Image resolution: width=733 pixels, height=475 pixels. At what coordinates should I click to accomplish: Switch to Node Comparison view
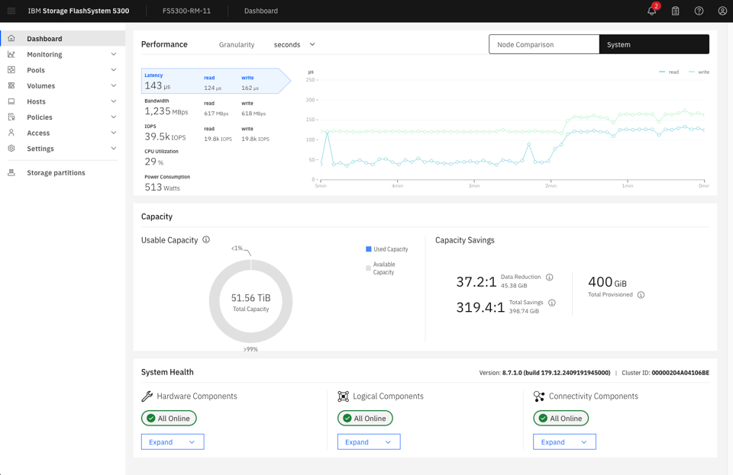point(544,44)
